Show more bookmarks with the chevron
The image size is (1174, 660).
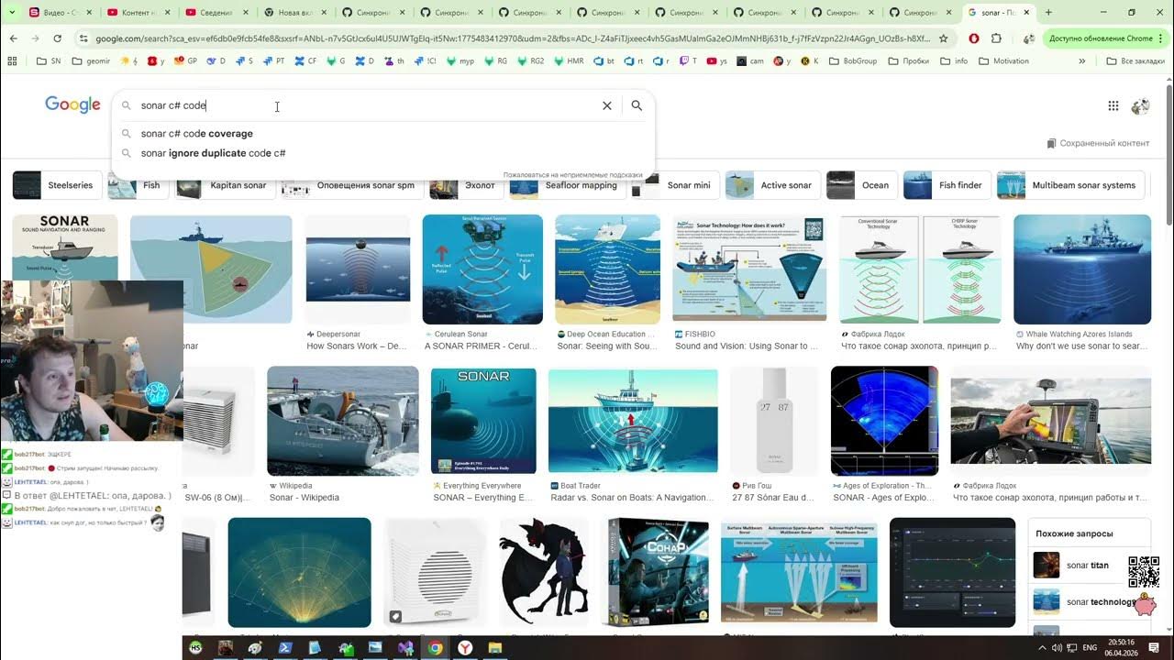[x=1082, y=61]
